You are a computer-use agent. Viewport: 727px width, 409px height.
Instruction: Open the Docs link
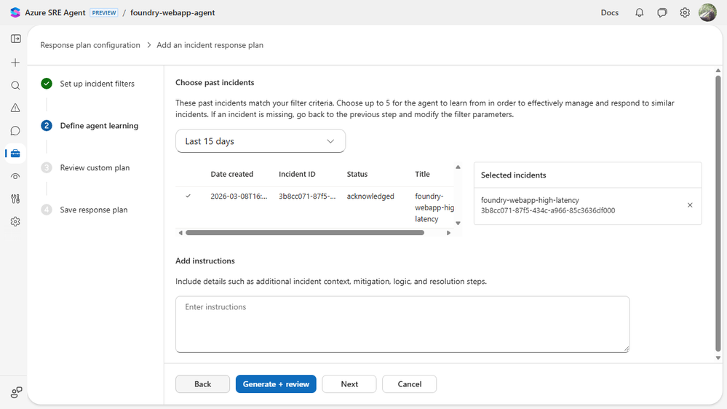pos(610,12)
